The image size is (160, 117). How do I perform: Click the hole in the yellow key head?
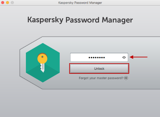[x=42, y=57]
